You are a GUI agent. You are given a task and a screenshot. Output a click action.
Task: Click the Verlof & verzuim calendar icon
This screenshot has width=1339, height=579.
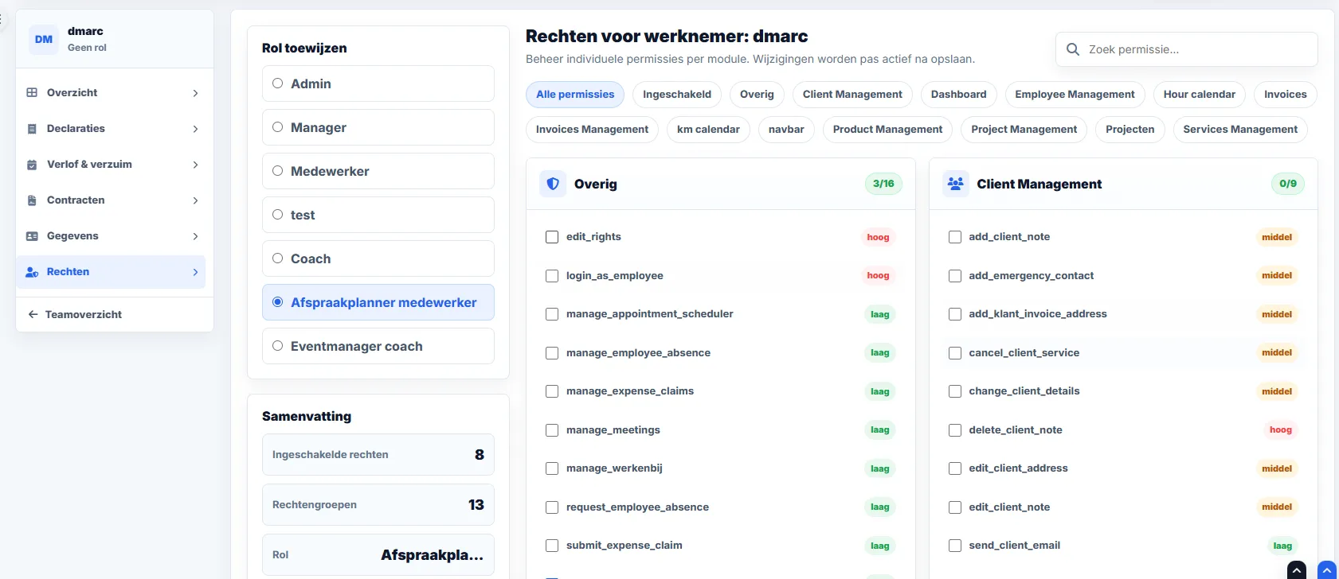tap(32, 165)
